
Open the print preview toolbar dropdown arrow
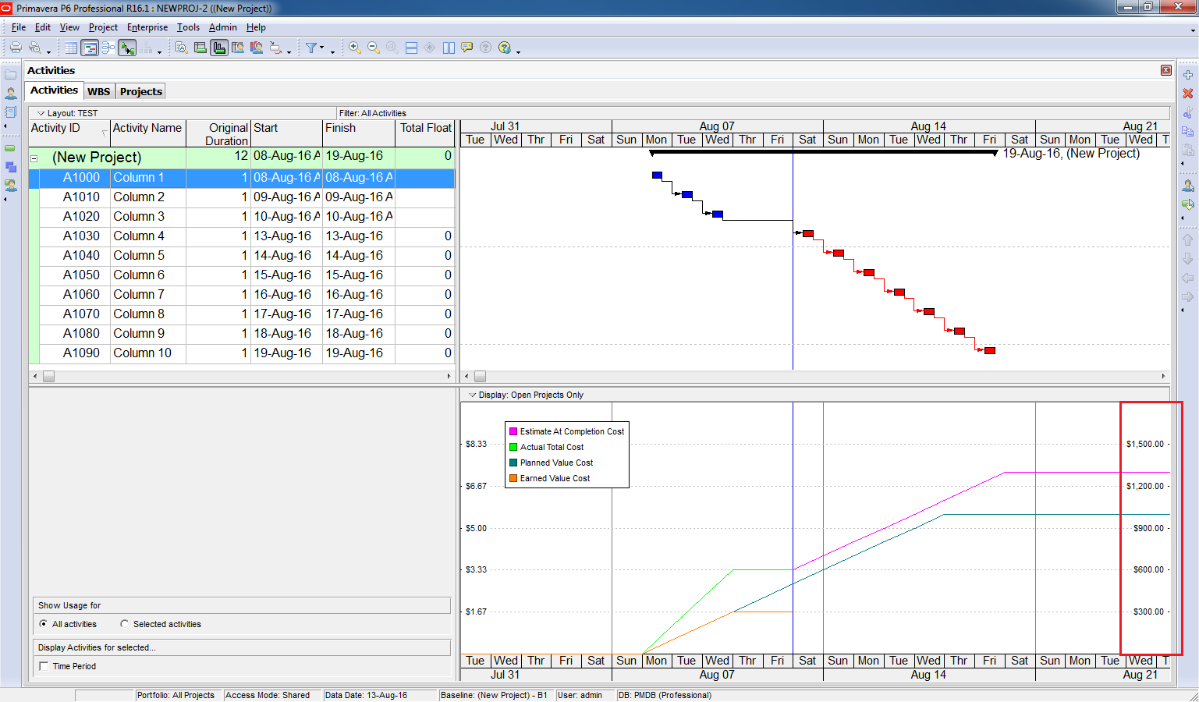tap(48, 51)
